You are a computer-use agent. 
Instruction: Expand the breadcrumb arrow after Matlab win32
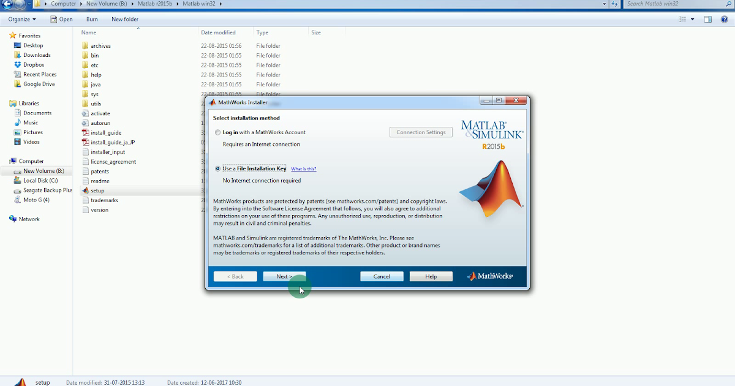[x=221, y=4]
